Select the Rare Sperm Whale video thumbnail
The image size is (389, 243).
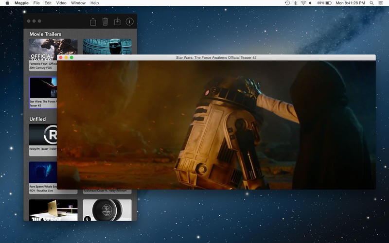pyautogui.click(x=43, y=173)
